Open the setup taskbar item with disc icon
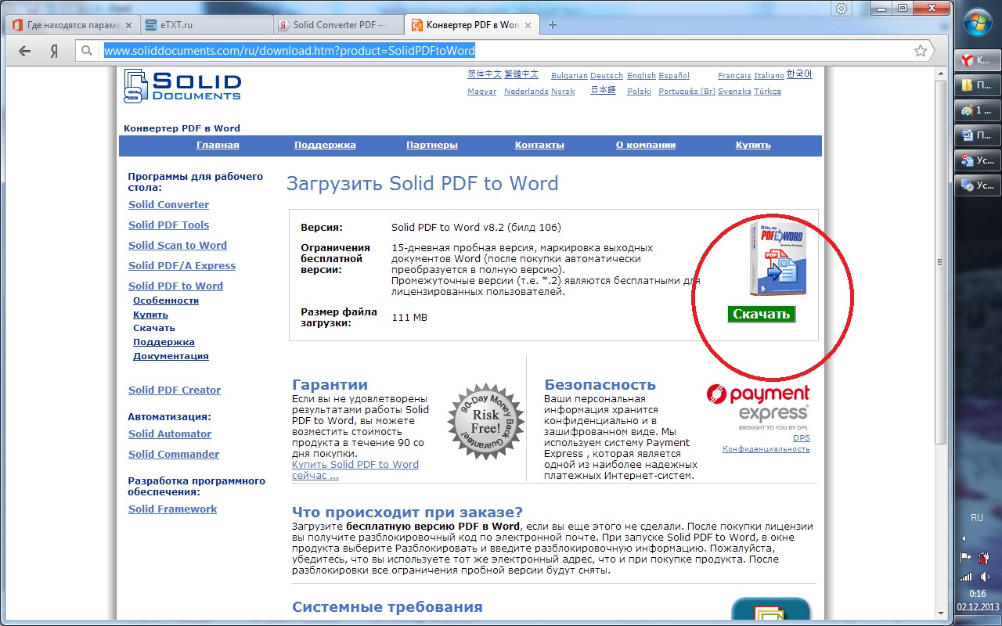The image size is (1002, 626). pos(977,185)
